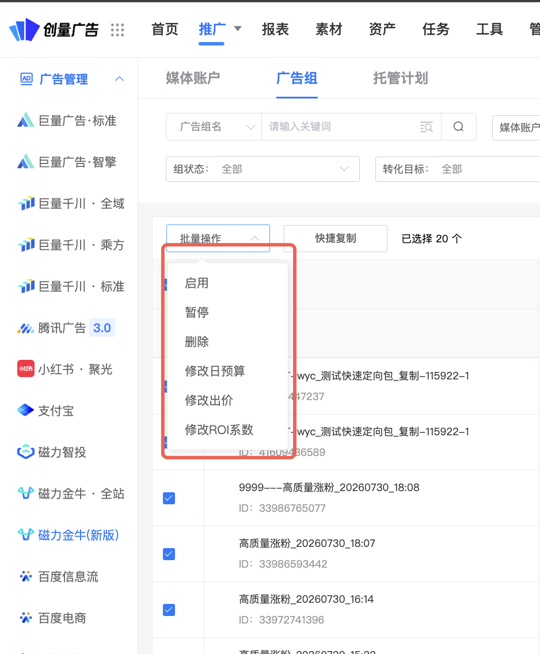This screenshot has width=540, height=654.
Task: Click the 磁力金牛·全站 icon
Action: coord(25,493)
